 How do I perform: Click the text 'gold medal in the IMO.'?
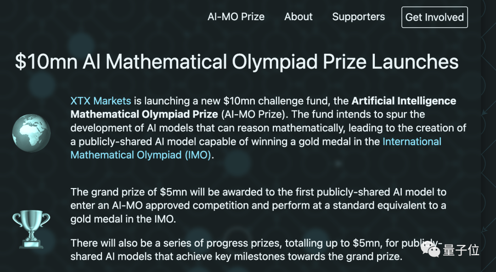(123, 219)
